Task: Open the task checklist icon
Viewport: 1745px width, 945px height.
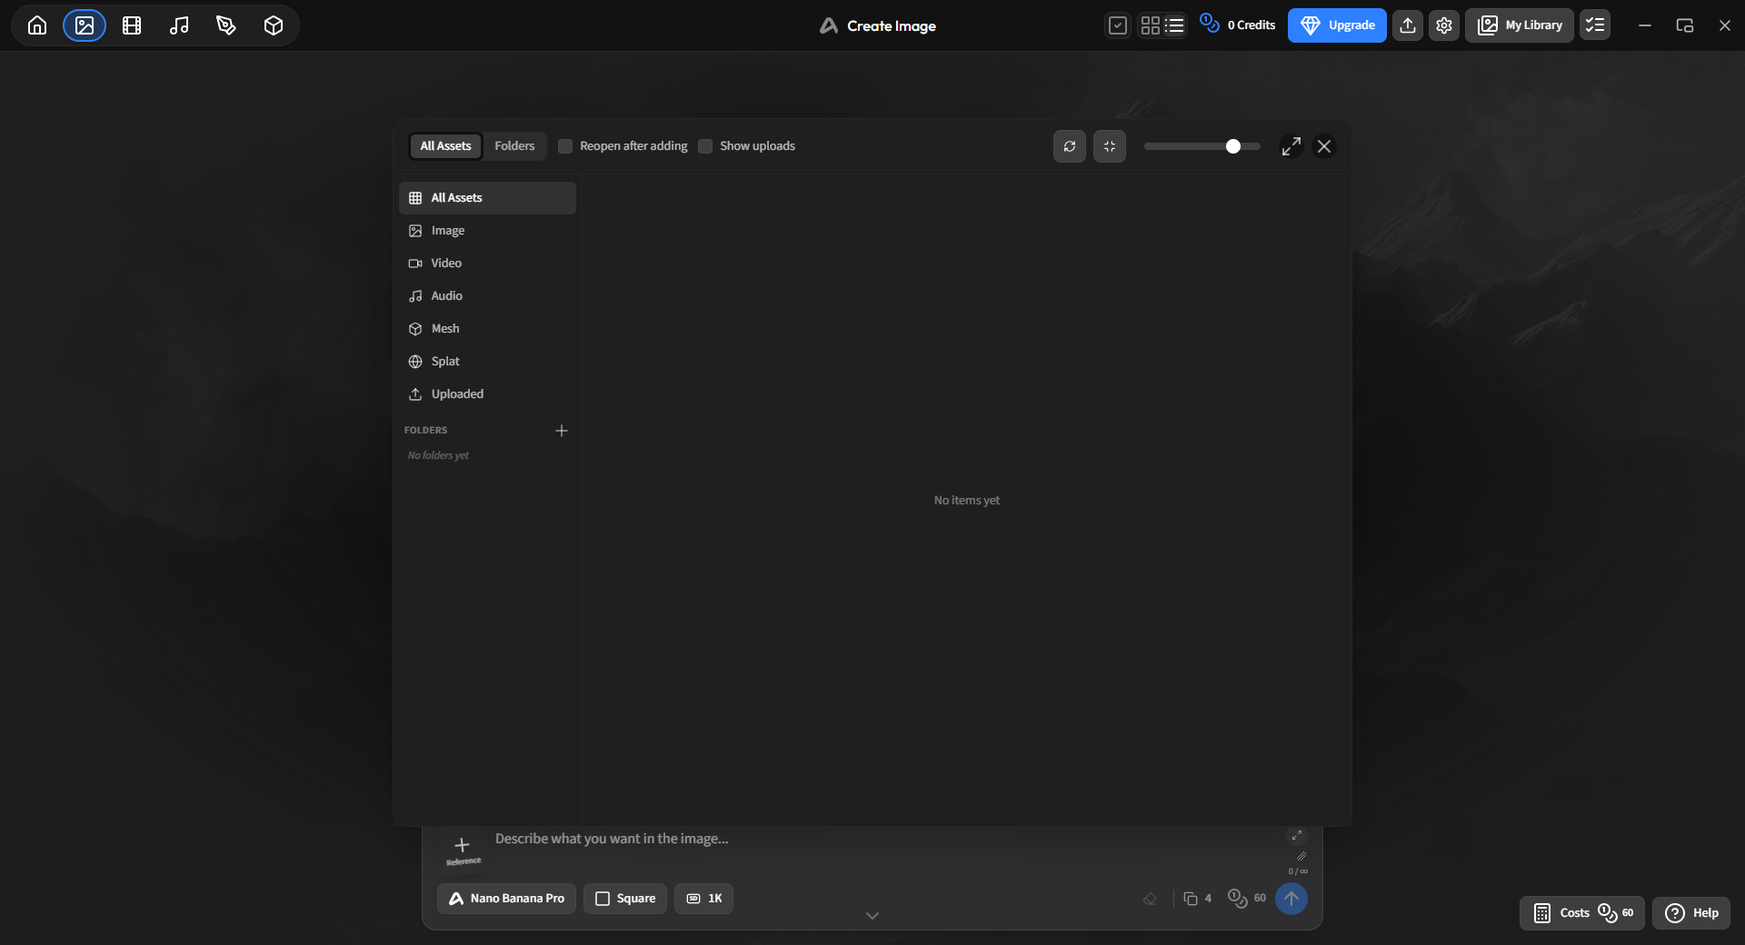Action: tap(1595, 25)
